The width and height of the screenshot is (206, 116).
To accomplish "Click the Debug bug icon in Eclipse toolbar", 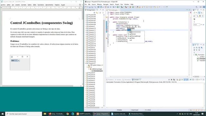I will [114, 7].
